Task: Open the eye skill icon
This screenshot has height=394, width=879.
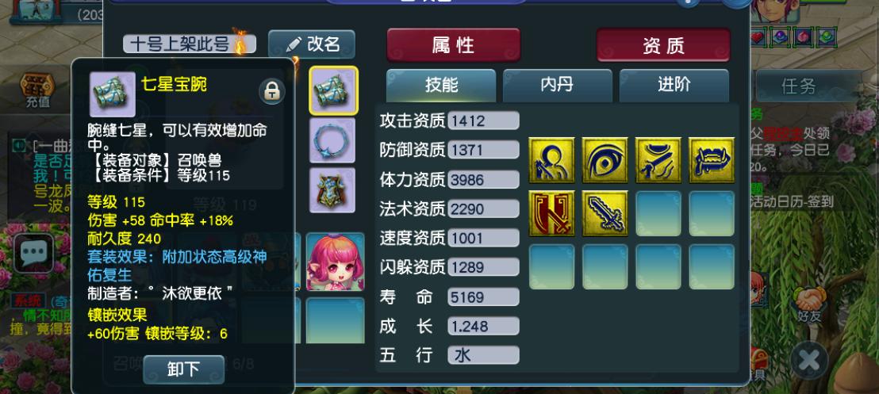Action: [x=605, y=160]
